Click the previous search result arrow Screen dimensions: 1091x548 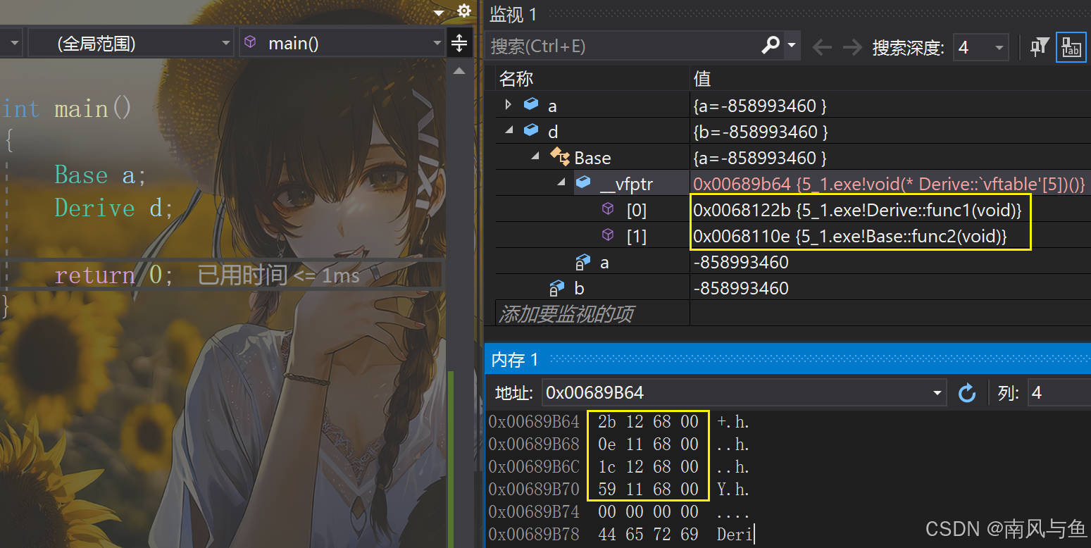[x=822, y=47]
